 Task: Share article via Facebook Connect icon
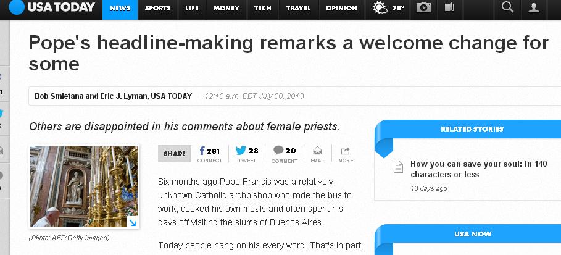click(209, 154)
